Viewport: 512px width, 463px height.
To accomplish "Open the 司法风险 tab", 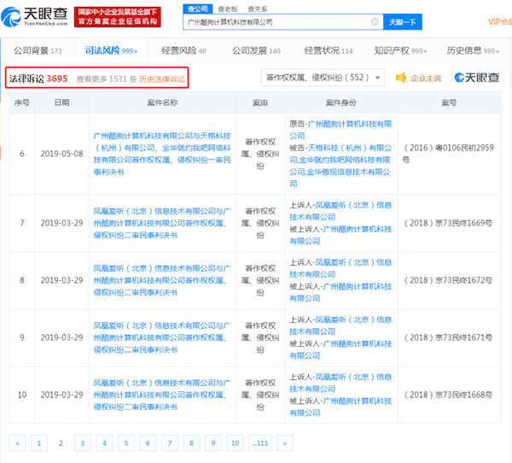I will [x=111, y=50].
